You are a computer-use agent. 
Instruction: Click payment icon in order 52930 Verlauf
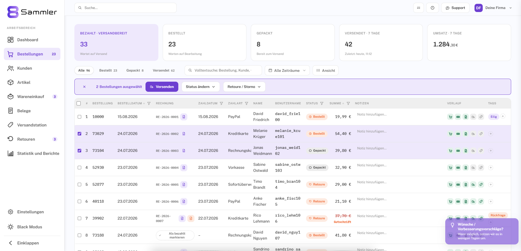point(458,168)
